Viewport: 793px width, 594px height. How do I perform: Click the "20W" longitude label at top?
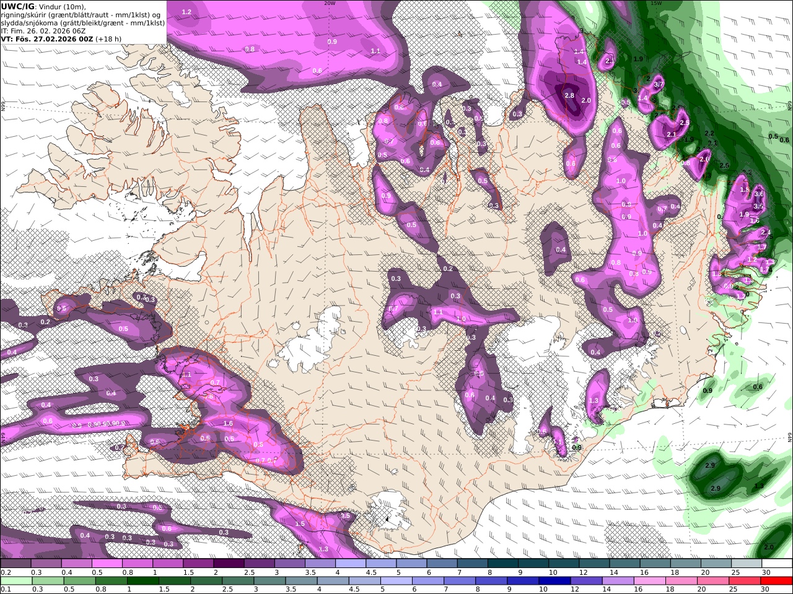330,2
